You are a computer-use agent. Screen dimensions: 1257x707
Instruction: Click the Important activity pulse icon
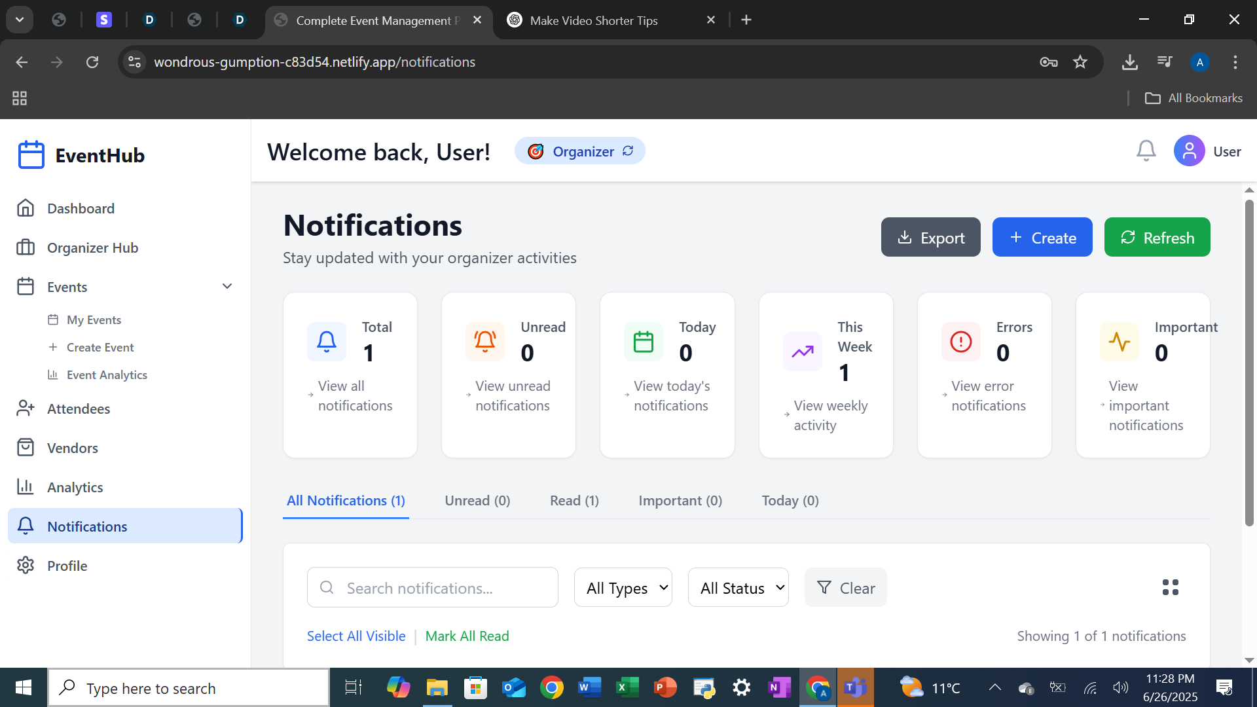coord(1119,341)
